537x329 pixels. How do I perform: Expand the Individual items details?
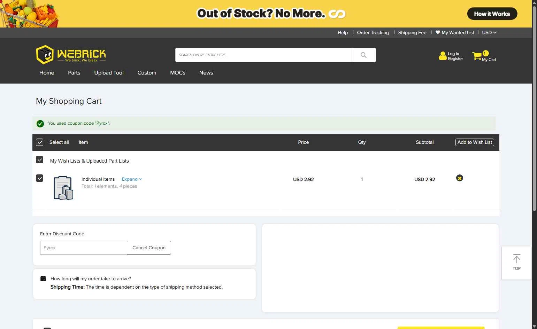coord(132,179)
